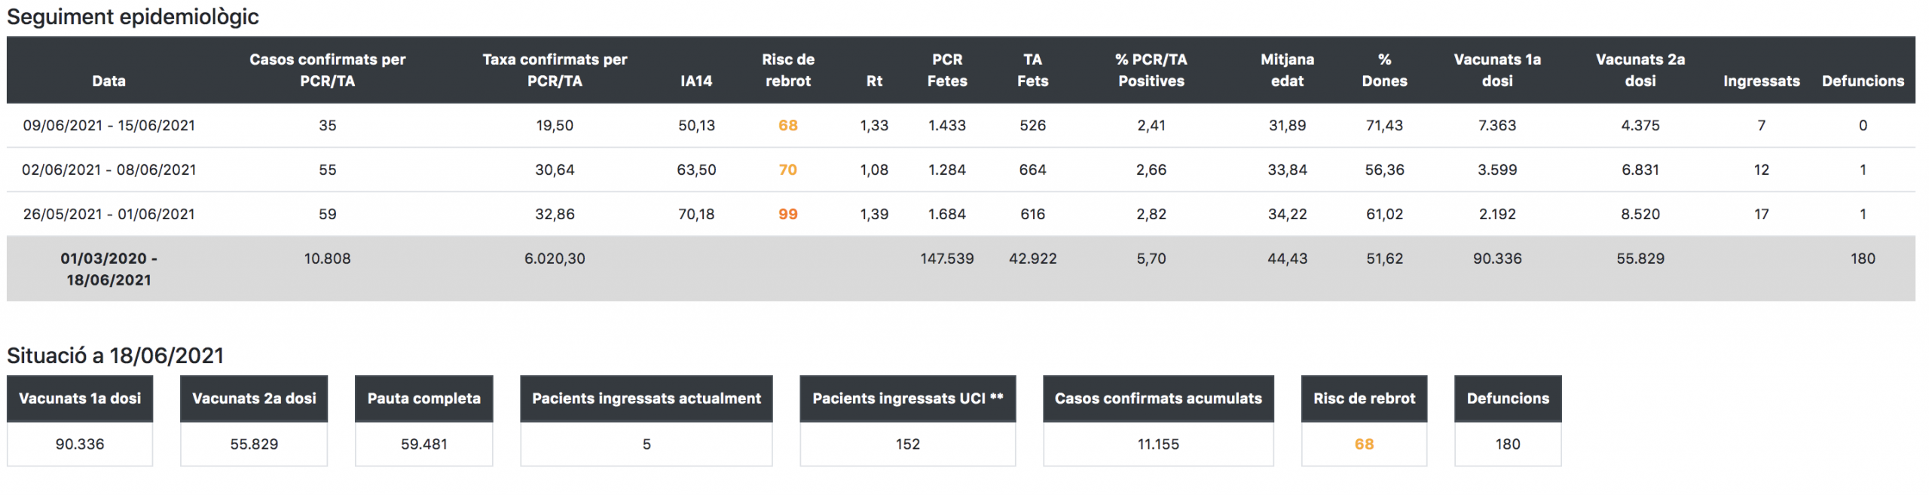This screenshot has width=1929, height=495.
Task: Select the 09/06/2021 - 15/06/2021 date row
Action: [109, 125]
